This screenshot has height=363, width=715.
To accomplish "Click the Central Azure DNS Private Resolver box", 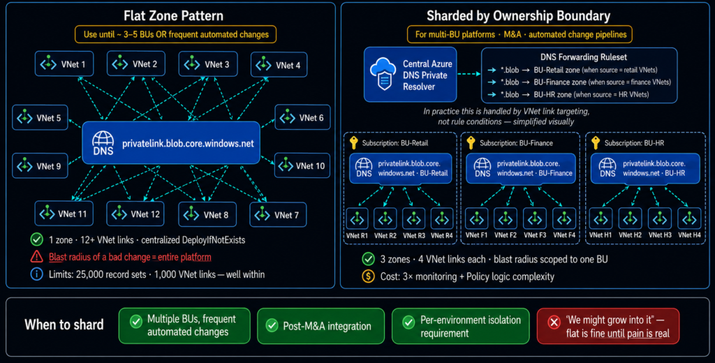I will 411,74.
